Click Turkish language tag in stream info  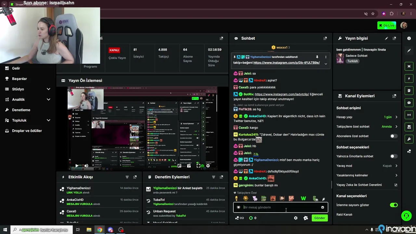pyautogui.click(x=353, y=61)
